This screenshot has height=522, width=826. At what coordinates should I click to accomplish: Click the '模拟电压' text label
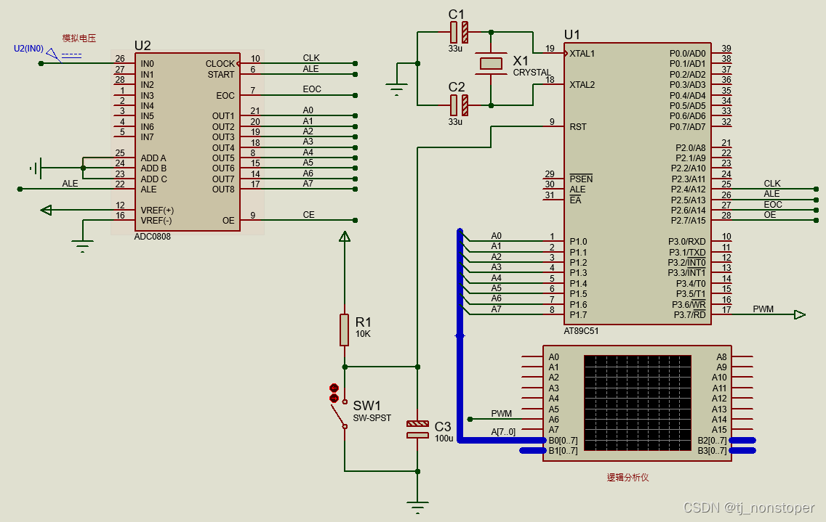tap(79, 38)
